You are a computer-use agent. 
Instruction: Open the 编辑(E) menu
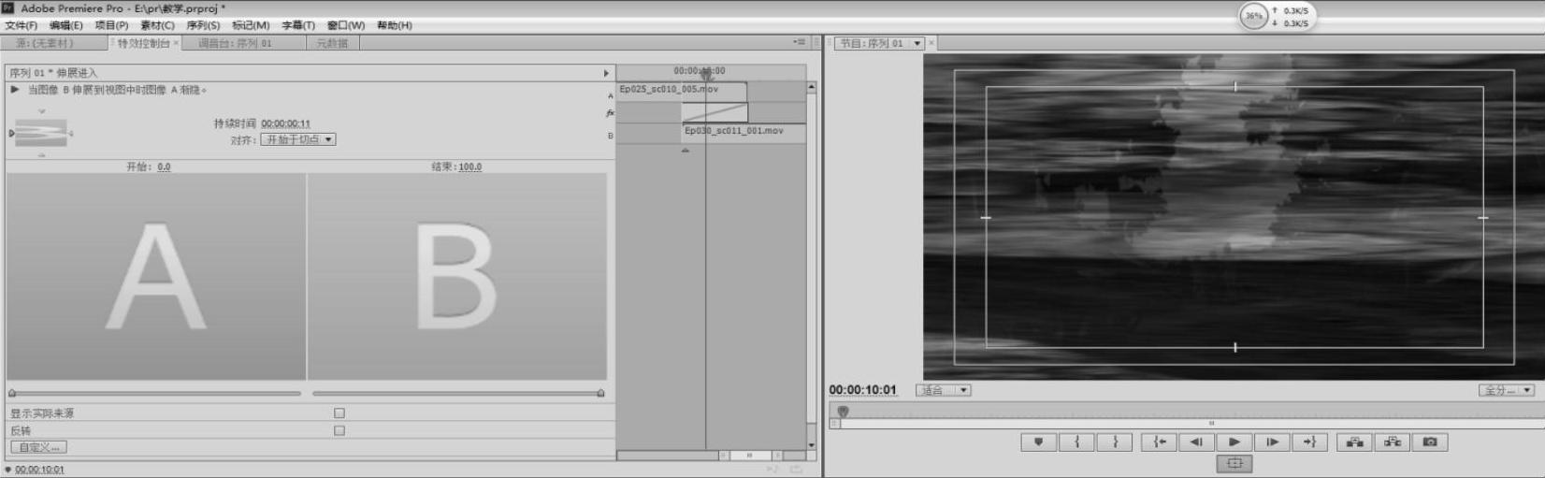(66, 25)
